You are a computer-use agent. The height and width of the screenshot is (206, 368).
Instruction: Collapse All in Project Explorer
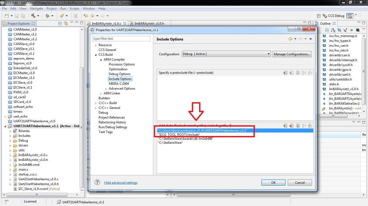60,23
